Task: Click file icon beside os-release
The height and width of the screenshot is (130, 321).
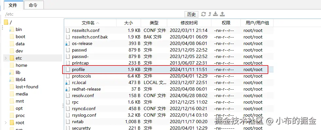Action: (x=68, y=43)
